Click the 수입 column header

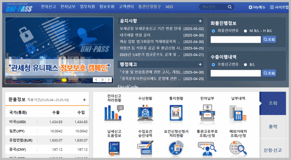point(81,112)
